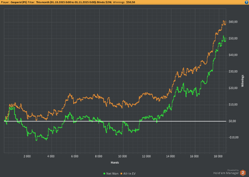The width and height of the screenshot is (249, 177).
Task: Toggle the All-In EV legend label
Action: 129,174
